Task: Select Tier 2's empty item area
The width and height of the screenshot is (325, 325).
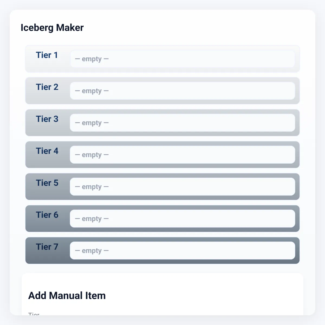Action: [183, 91]
